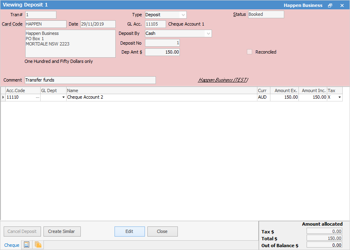Viewport: 350px width, 250px height.
Task: Click the Comment field containing Transfer funds
Action: (89, 80)
